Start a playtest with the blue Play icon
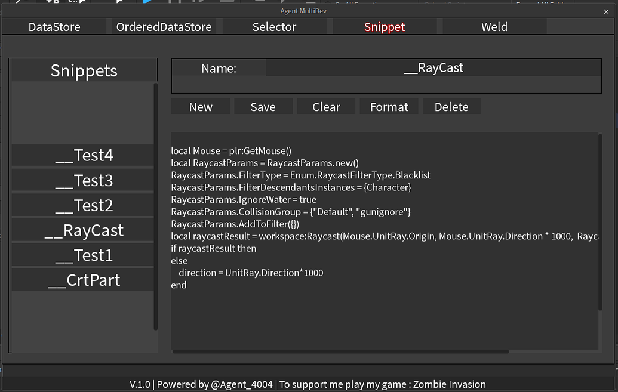The width and height of the screenshot is (618, 392). click(x=148, y=3)
